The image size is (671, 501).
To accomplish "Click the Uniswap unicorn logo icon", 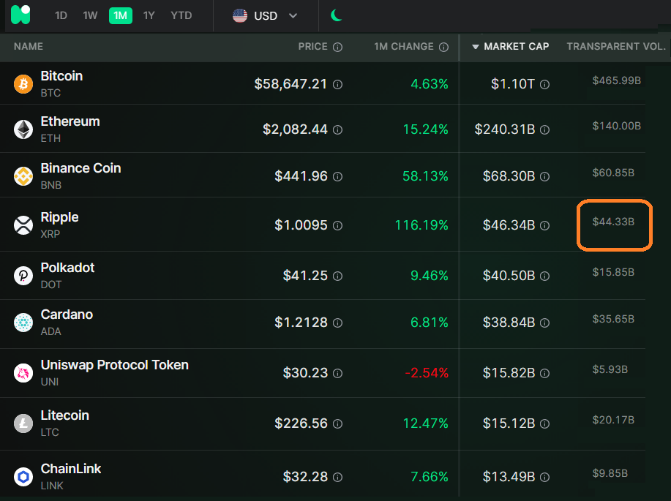I will point(23,373).
